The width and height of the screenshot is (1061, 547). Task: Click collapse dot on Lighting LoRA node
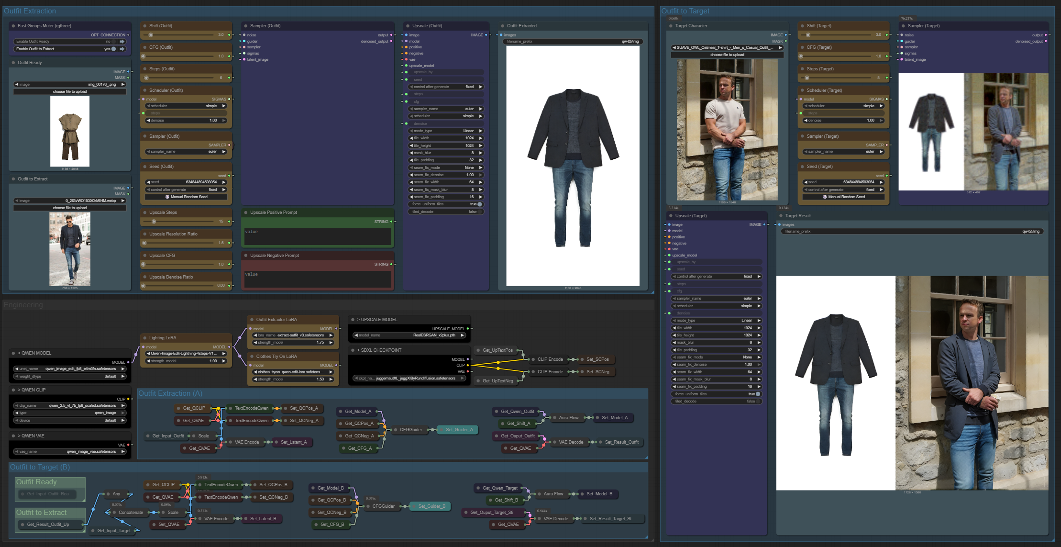pyautogui.click(x=144, y=338)
